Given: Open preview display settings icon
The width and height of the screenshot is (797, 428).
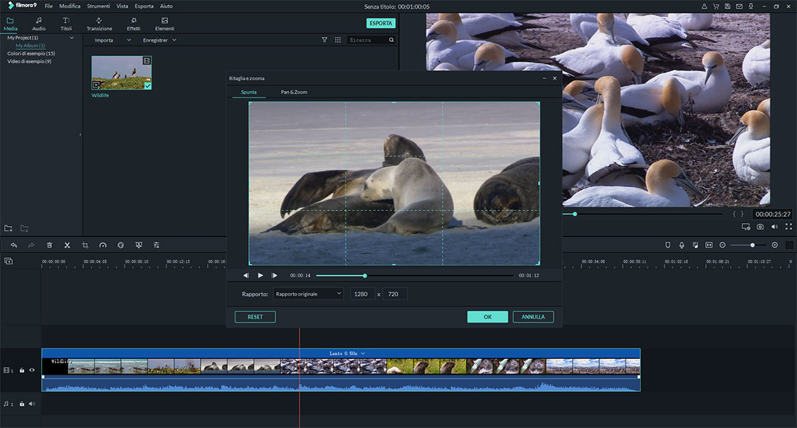Looking at the screenshot, I should [746, 227].
